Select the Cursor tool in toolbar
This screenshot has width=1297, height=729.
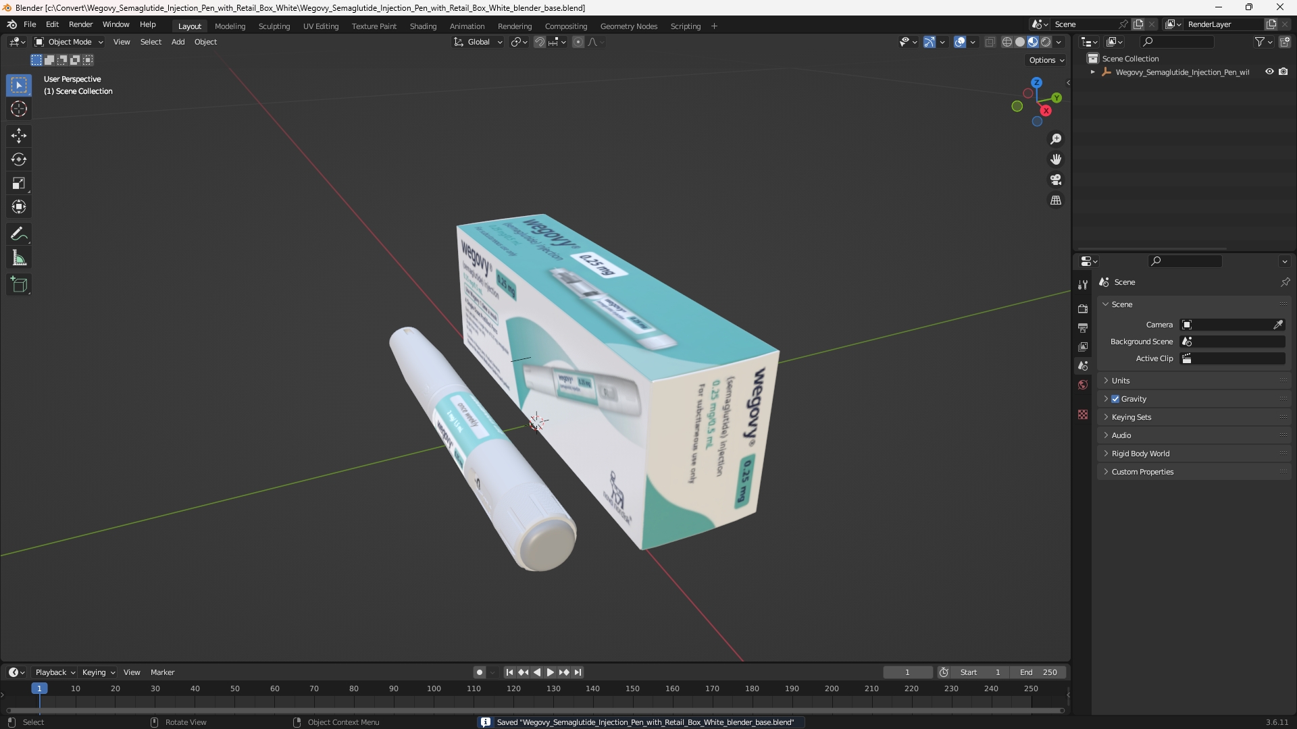pyautogui.click(x=19, y=109)
